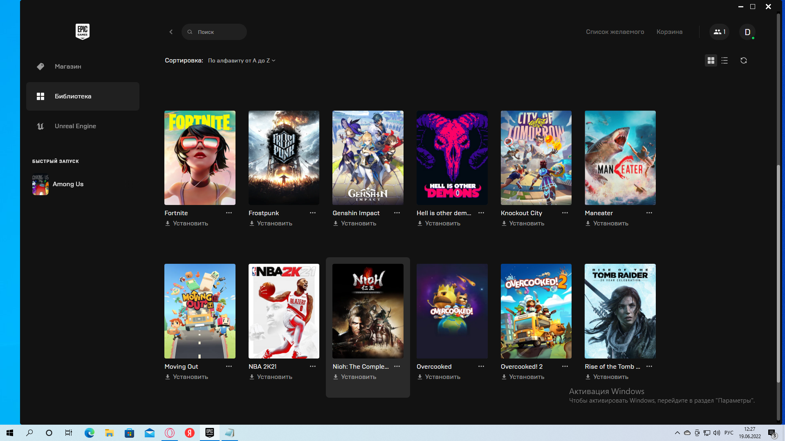Viewport: 785px width, 441px height.
Task: Open more options for Maneater
Action: (649, 213)
